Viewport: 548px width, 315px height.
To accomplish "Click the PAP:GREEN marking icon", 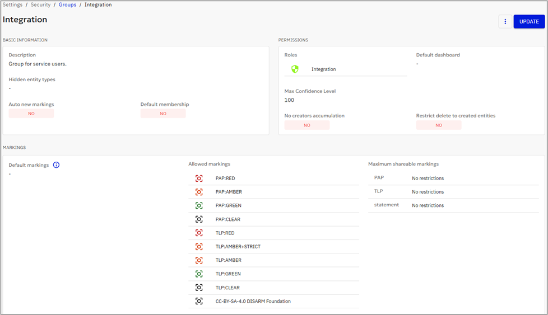I will (199, 206).
